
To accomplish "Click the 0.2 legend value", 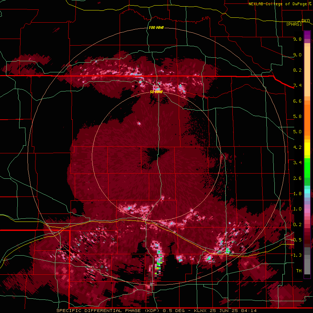I will [297, 225].
